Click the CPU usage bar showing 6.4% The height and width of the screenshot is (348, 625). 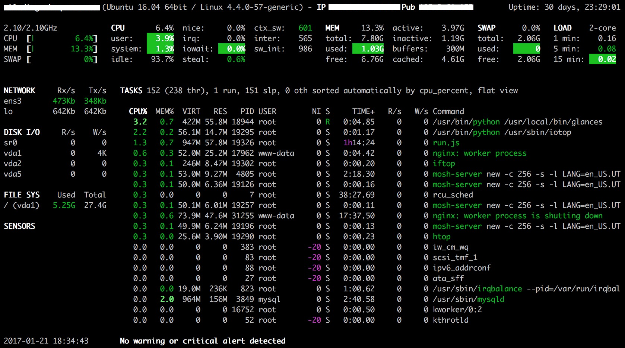[x=62, y=38]
